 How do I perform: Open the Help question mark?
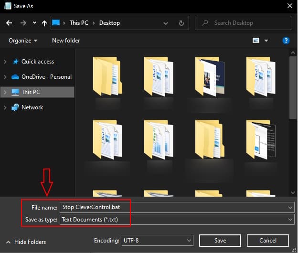(286, 41)
